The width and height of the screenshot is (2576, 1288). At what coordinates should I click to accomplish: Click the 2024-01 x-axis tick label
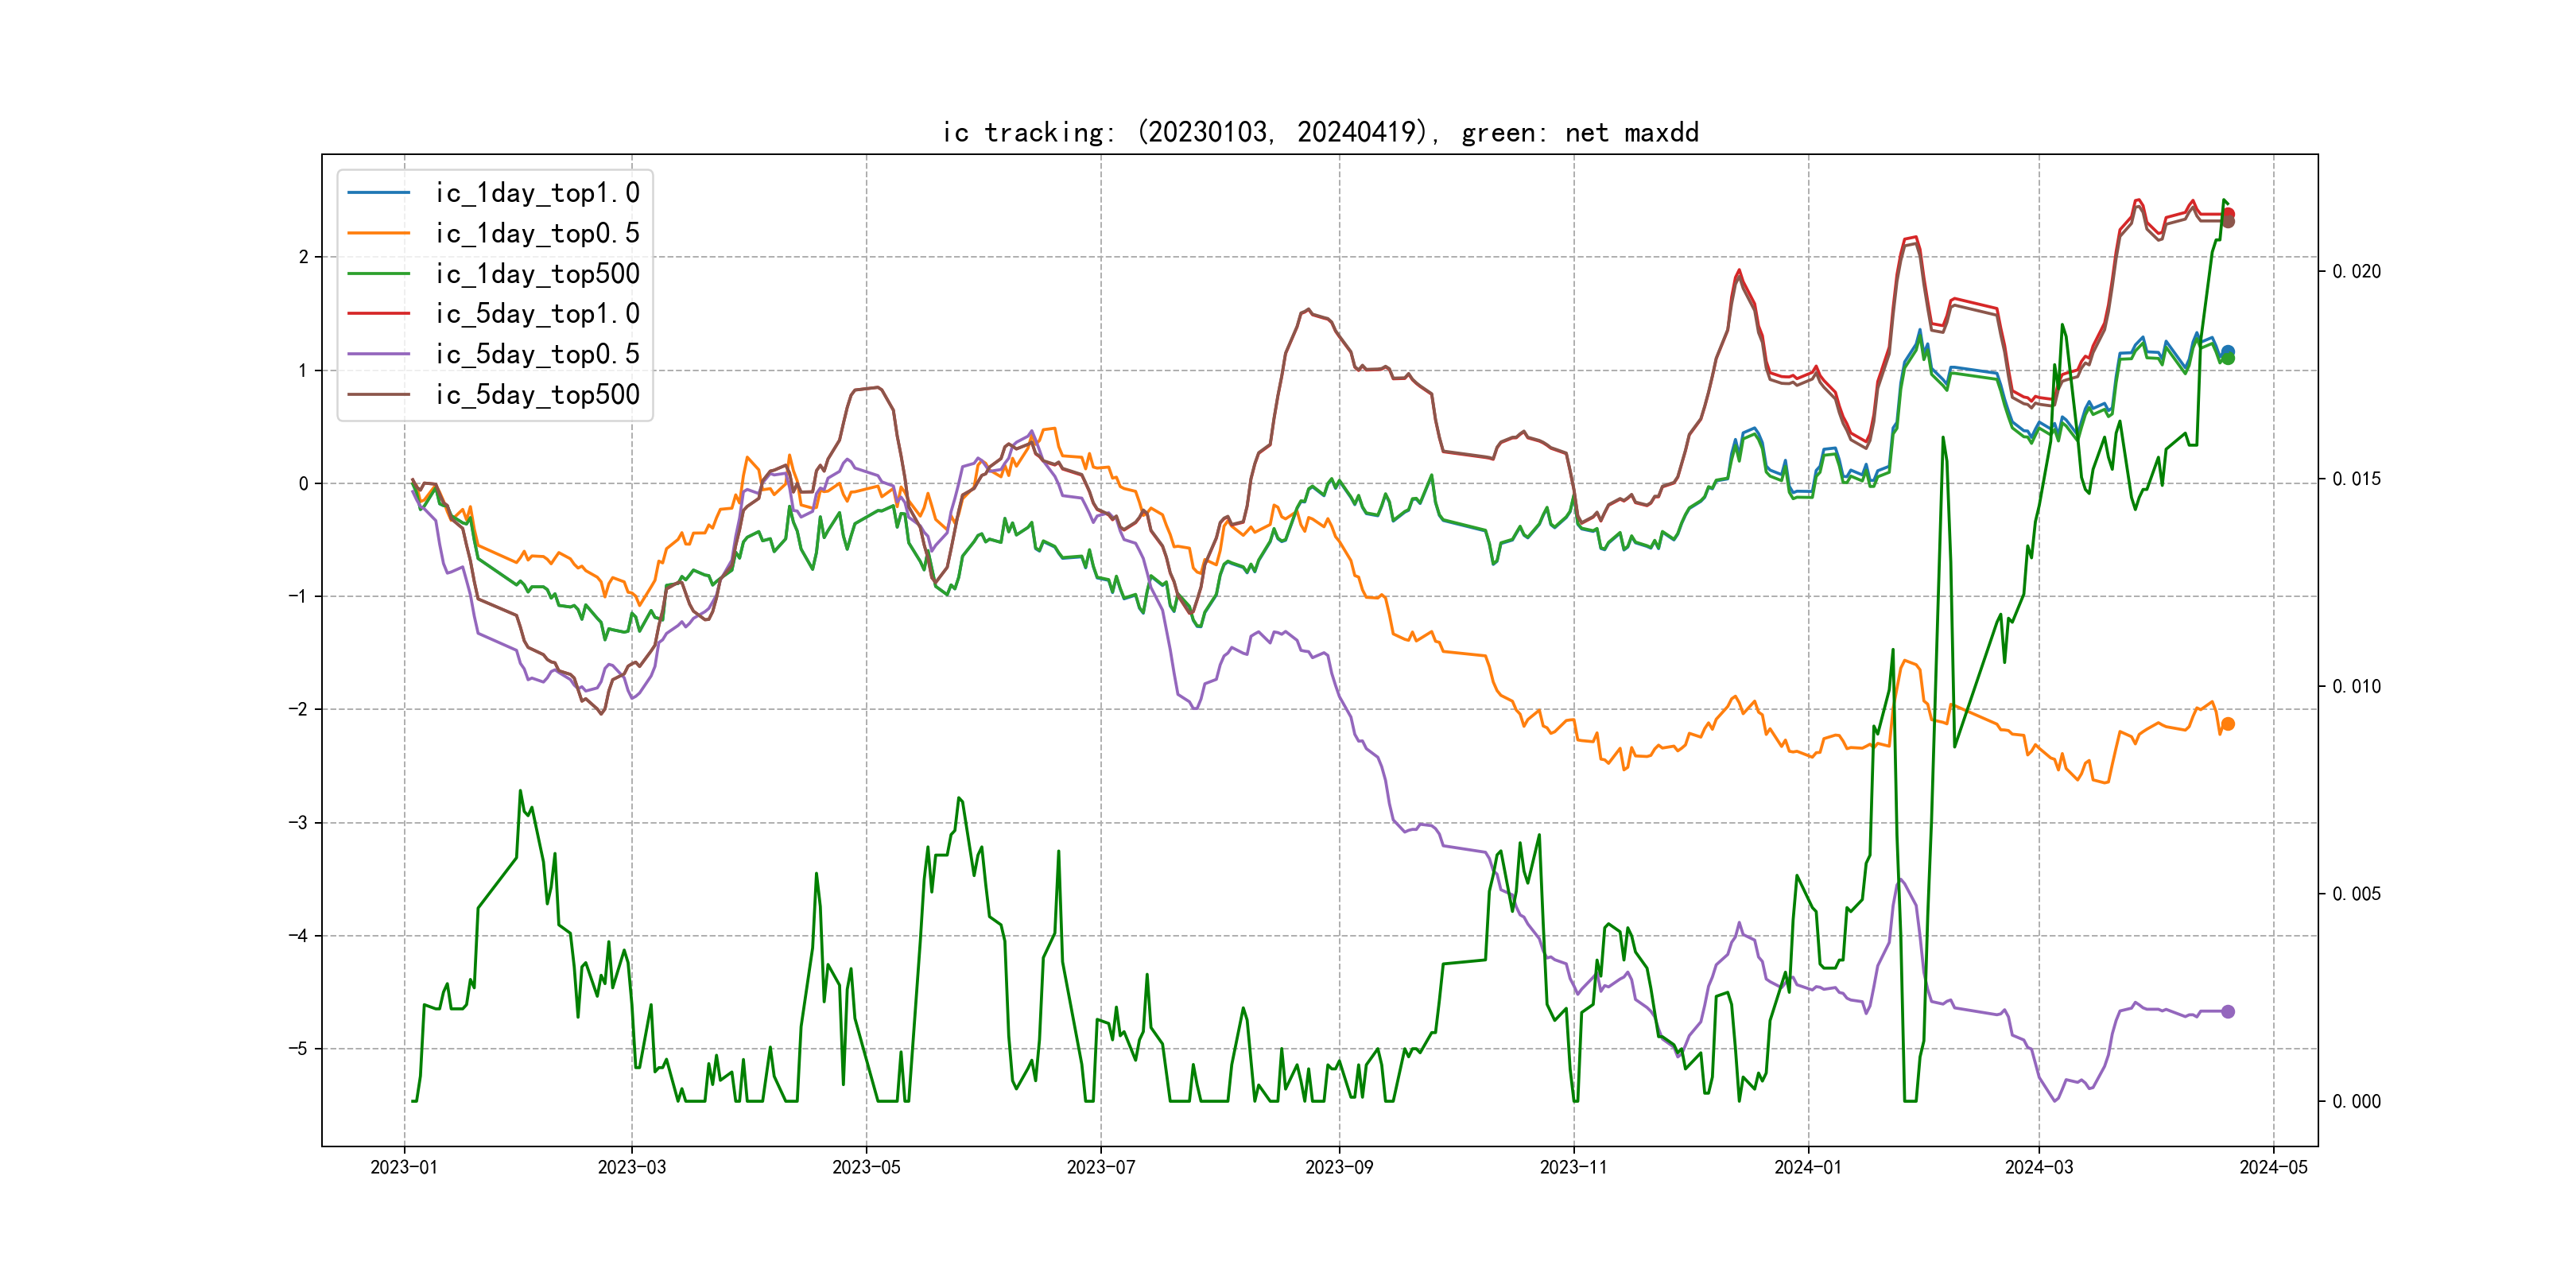[x=1808, y=1167]
